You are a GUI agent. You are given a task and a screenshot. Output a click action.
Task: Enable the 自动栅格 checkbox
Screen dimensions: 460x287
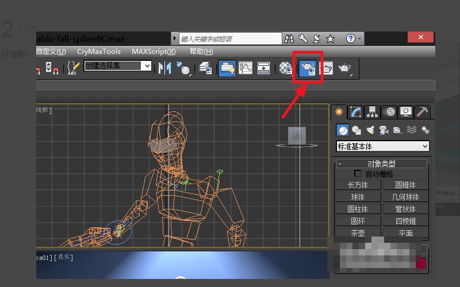358,174
